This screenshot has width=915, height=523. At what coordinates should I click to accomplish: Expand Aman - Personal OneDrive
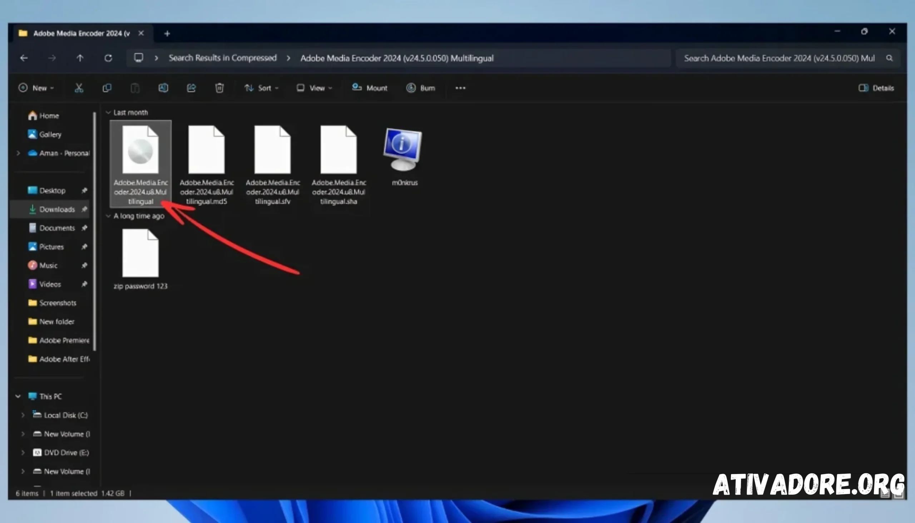18,153
